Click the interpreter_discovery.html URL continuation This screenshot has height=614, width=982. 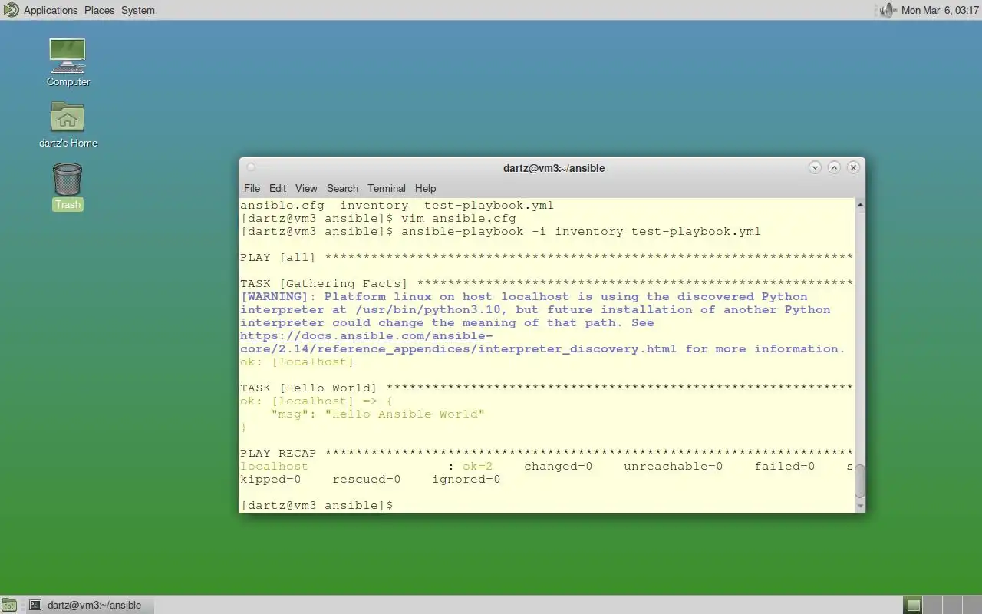(458, 348)
